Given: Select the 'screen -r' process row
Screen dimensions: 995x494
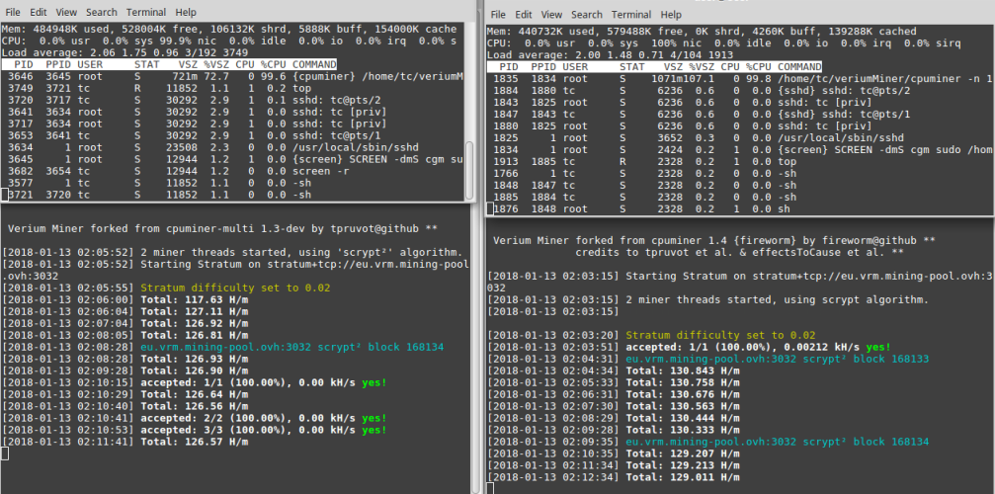Looking at the screenshot, I should [233, 171].
